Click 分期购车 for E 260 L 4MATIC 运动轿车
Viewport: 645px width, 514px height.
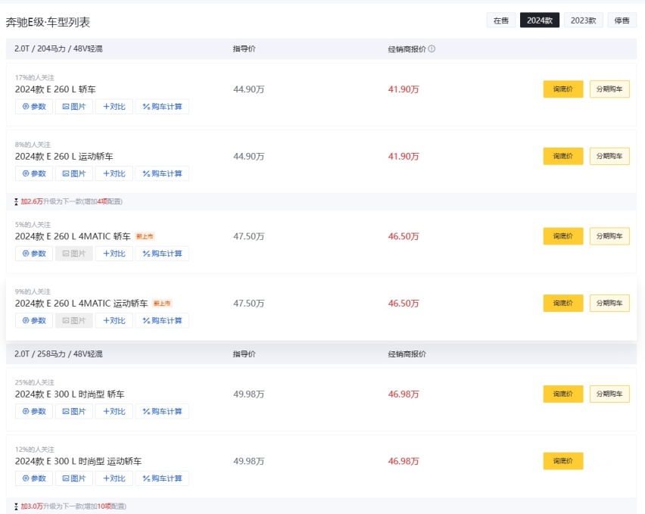[609, 303]
